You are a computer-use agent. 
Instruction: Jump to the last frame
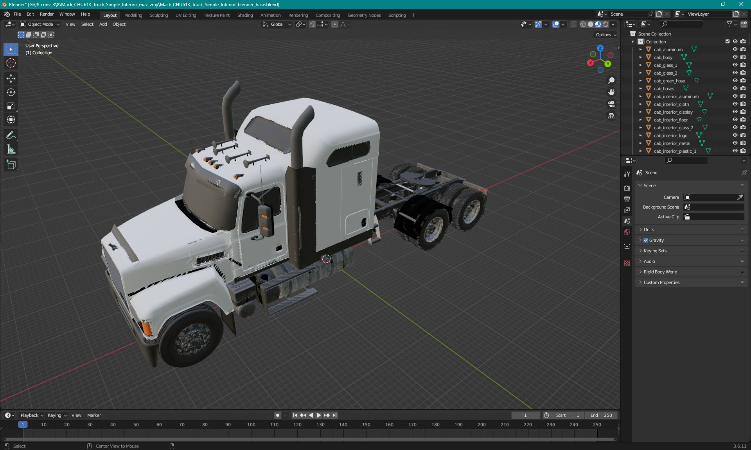[x=334, y=415]
